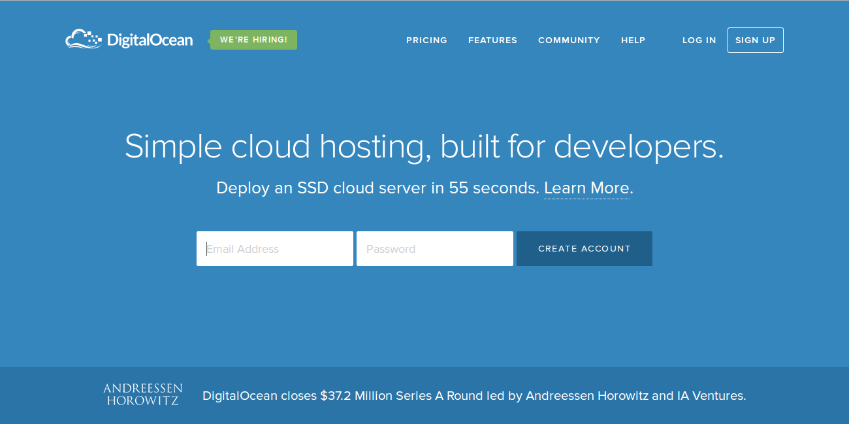Open the Features menu item
Image resolution: width=849 pixels, height=424 pixels.
point(492,41)
